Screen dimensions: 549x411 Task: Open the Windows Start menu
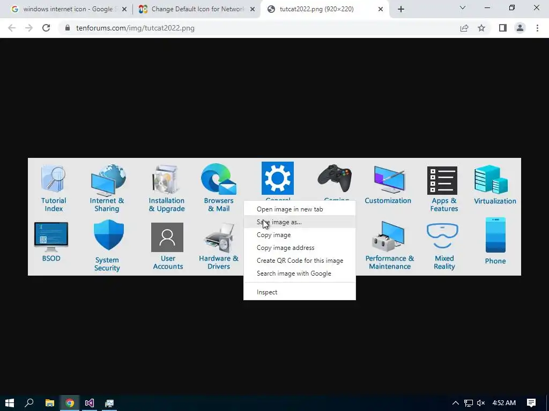coord(10,403)
